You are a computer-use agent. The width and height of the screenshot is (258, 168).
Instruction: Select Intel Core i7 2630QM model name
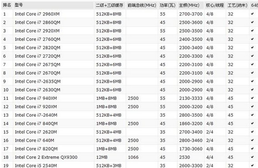click(x=38, y=90)
